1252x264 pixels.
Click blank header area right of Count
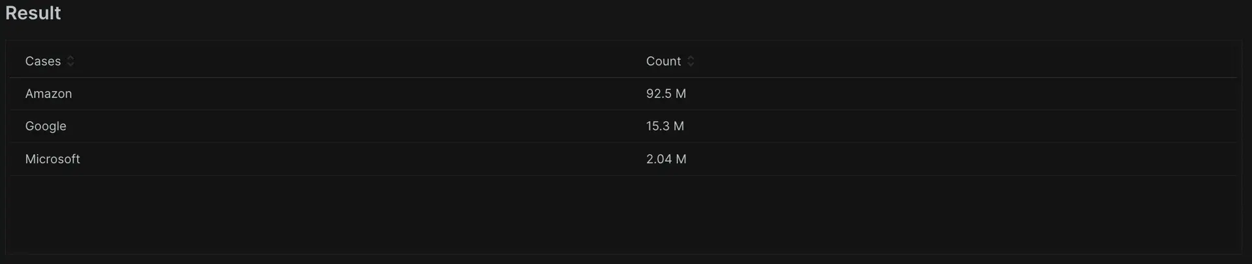click(946, 61)
